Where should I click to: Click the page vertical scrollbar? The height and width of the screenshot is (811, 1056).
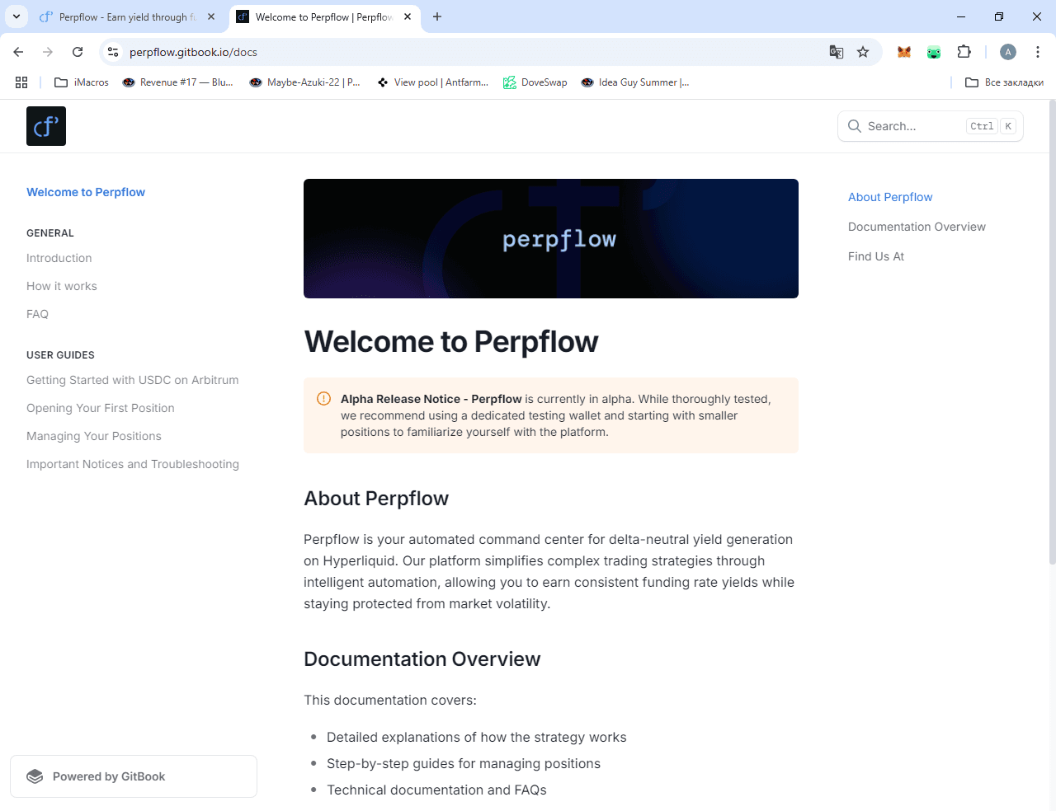click(x=1052, y=331)
